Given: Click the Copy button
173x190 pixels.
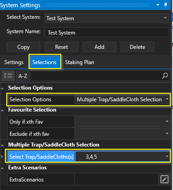Looking at the screenshot, I should [23, 47].
